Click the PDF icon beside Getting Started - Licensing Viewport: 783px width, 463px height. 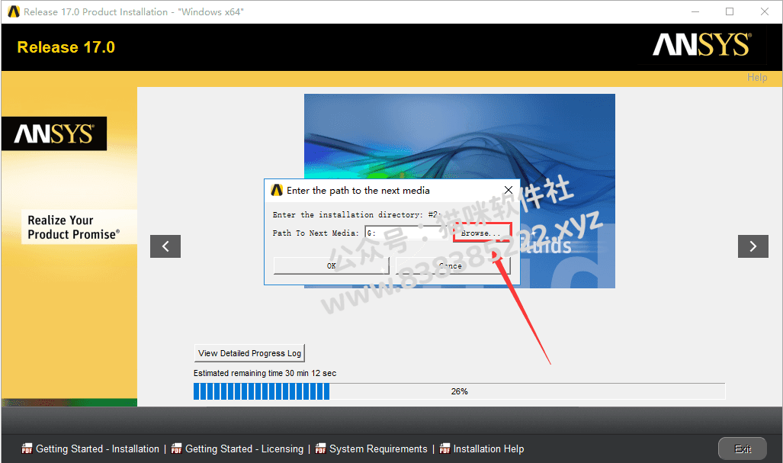(x=176, y=449)
